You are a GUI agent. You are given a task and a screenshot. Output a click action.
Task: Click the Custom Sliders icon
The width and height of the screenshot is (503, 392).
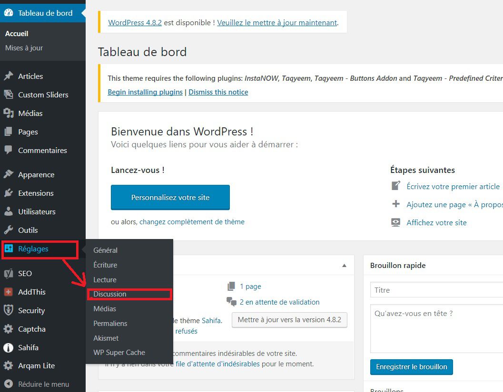click(9, 95)
